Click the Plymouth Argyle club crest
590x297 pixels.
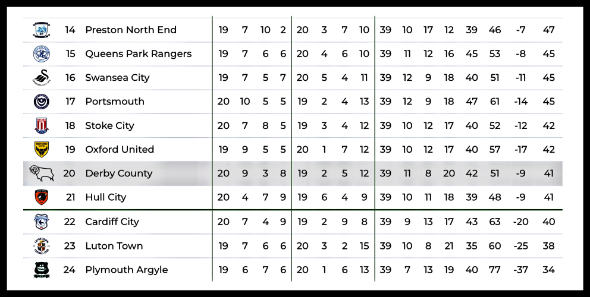point(41,270)
